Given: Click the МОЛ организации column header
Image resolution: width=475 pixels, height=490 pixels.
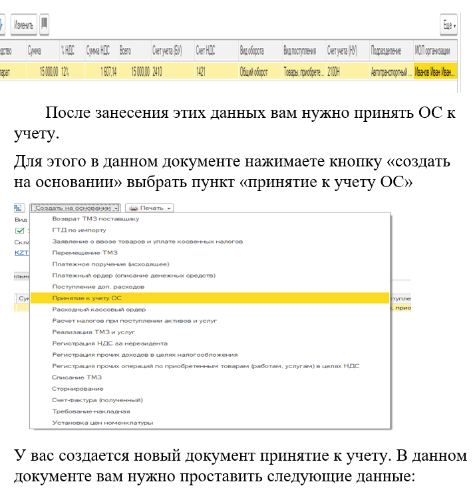Looking at the screenshot, I should coord(435,51).
